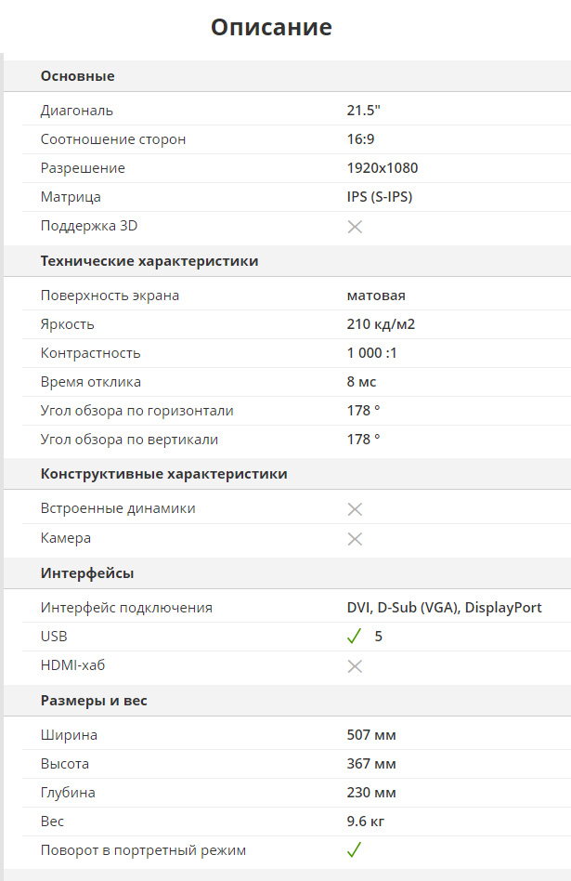Click the Размеры и вес section header
The image size is (571, 881).
click(94, 701)
